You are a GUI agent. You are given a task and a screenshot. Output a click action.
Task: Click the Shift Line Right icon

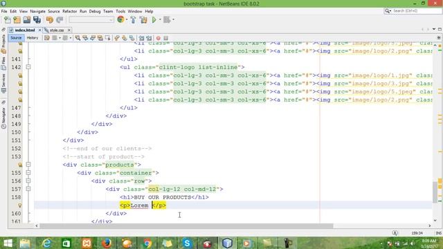click(149, 38)
